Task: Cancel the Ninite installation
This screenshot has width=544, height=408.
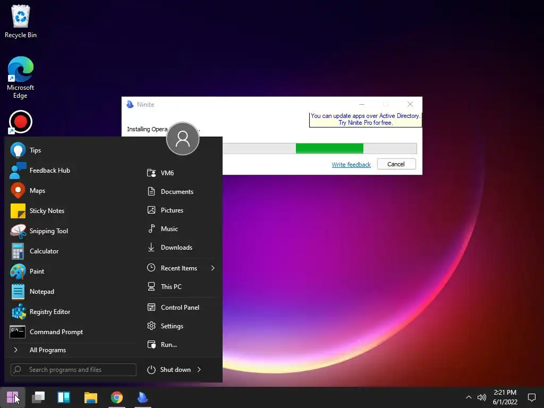Action: pyautogui.click(x=396, y=164)
